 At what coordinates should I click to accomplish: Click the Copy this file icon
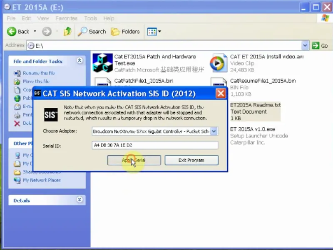tap(17, 90)
